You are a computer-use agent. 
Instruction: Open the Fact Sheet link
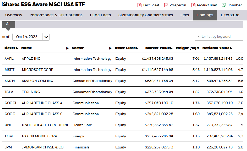(151, 5)
